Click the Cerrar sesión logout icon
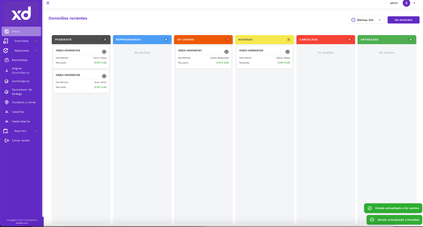 click(7, 141)
